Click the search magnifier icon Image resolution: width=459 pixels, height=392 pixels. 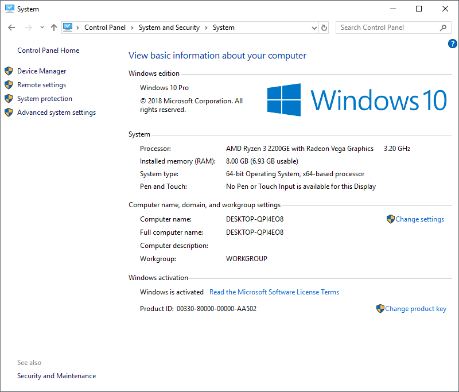point(443,28)
